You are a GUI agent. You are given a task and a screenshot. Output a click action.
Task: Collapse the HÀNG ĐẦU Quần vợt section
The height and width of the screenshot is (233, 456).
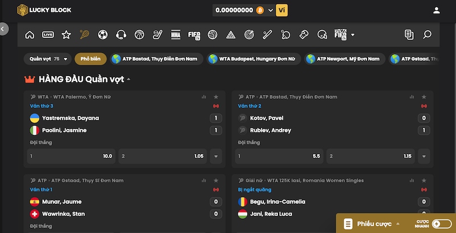(x=129, y=79)
